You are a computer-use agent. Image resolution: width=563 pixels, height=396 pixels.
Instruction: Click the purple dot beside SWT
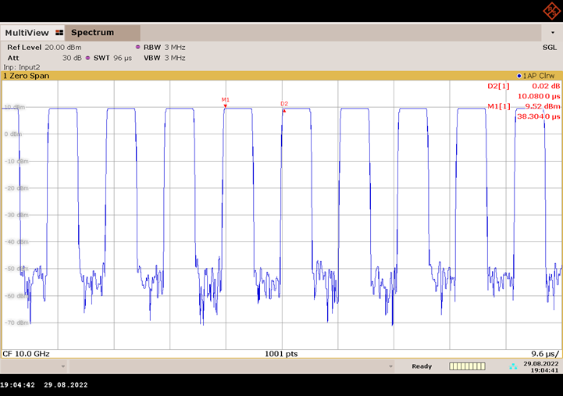click(x=88, y=58)
